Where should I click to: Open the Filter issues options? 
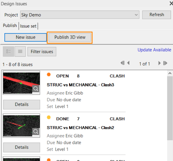click(x=42, y=52)
